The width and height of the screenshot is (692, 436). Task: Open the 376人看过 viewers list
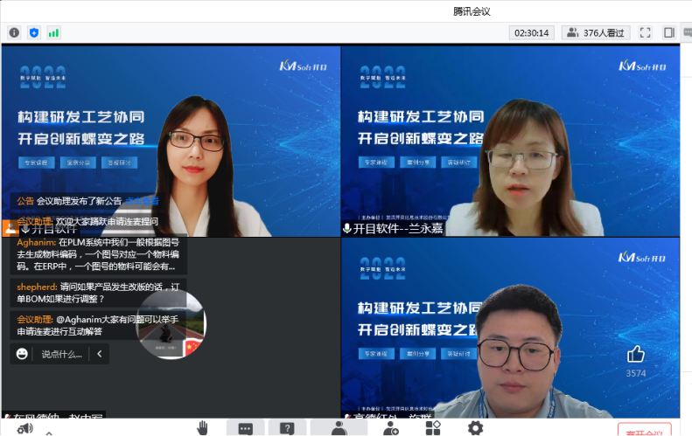(x=595, y=32)
